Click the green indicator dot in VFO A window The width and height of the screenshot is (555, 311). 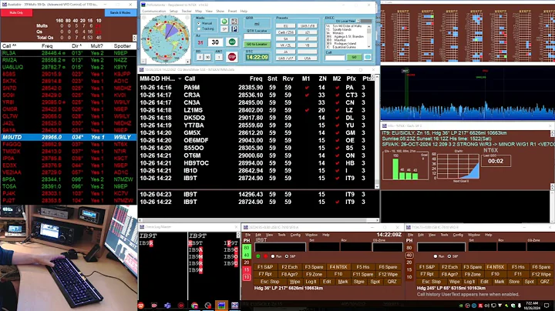tap(258, 256)
